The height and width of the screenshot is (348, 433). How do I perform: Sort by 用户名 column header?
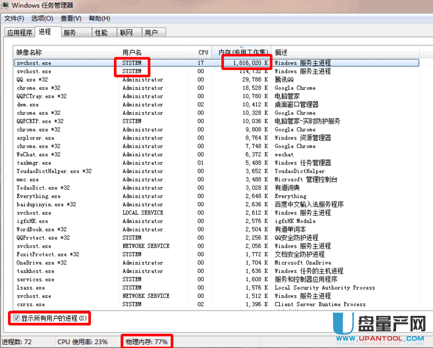coord(154,52)
